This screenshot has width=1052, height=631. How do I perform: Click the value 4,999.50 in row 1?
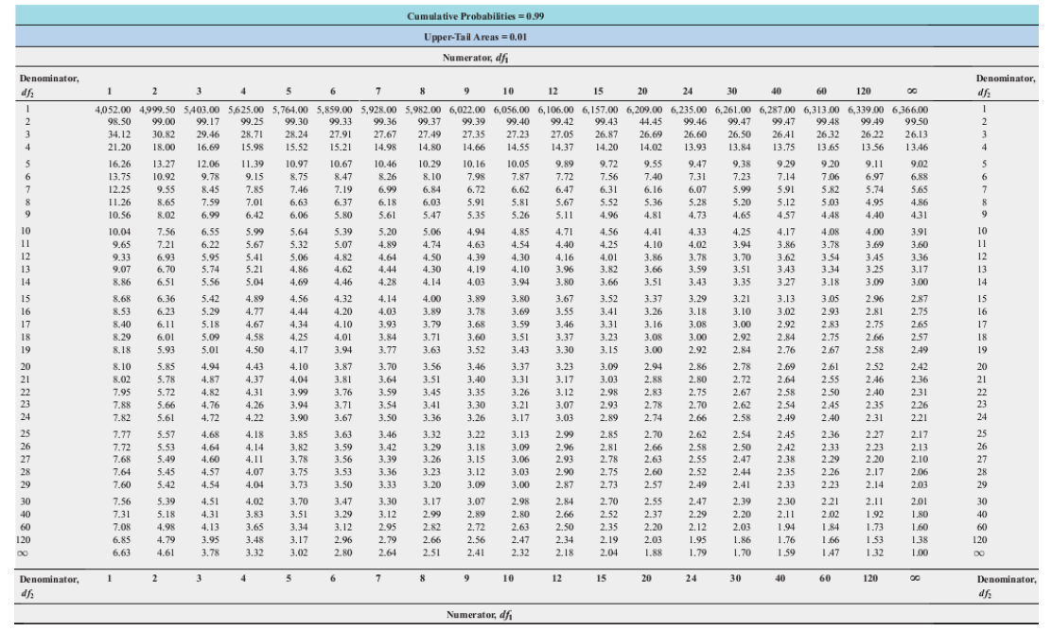[157, 110]
